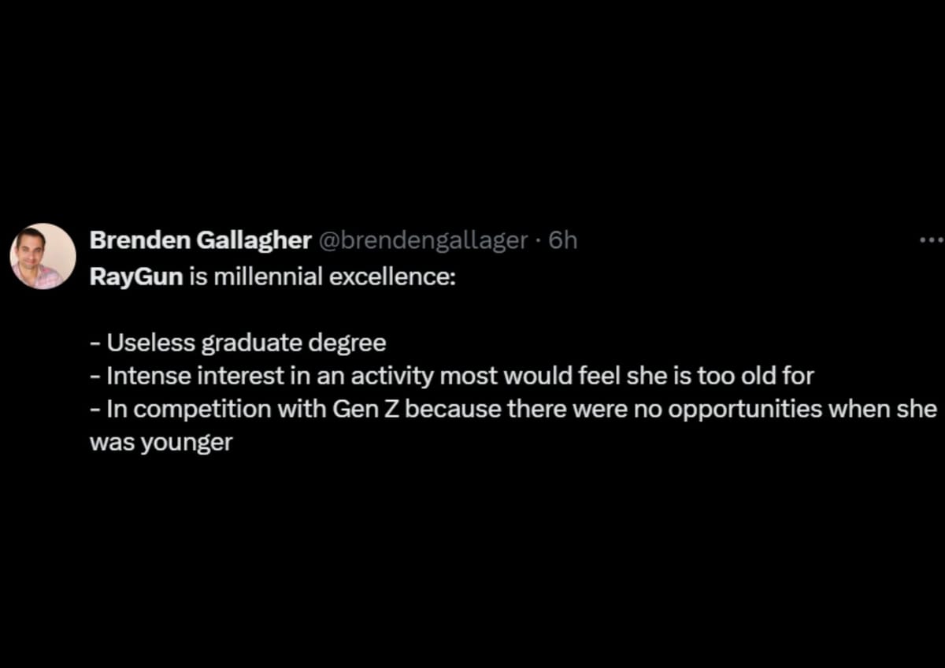This screenshot has height=668, width=945.
Task: Open the 6h timestamp link
Action: tap(563, 240)
